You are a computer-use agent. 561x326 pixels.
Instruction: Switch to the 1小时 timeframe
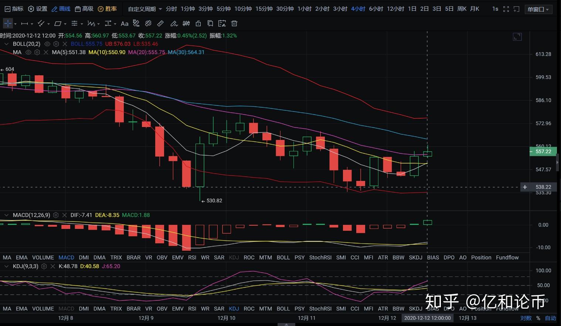click(x=305, y=9)
